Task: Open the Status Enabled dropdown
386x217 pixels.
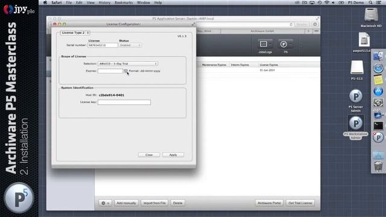Action: click(x=130, y=45)
